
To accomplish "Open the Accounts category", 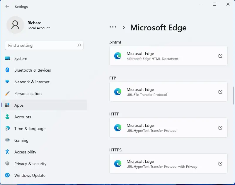I will tap(44, 117).
